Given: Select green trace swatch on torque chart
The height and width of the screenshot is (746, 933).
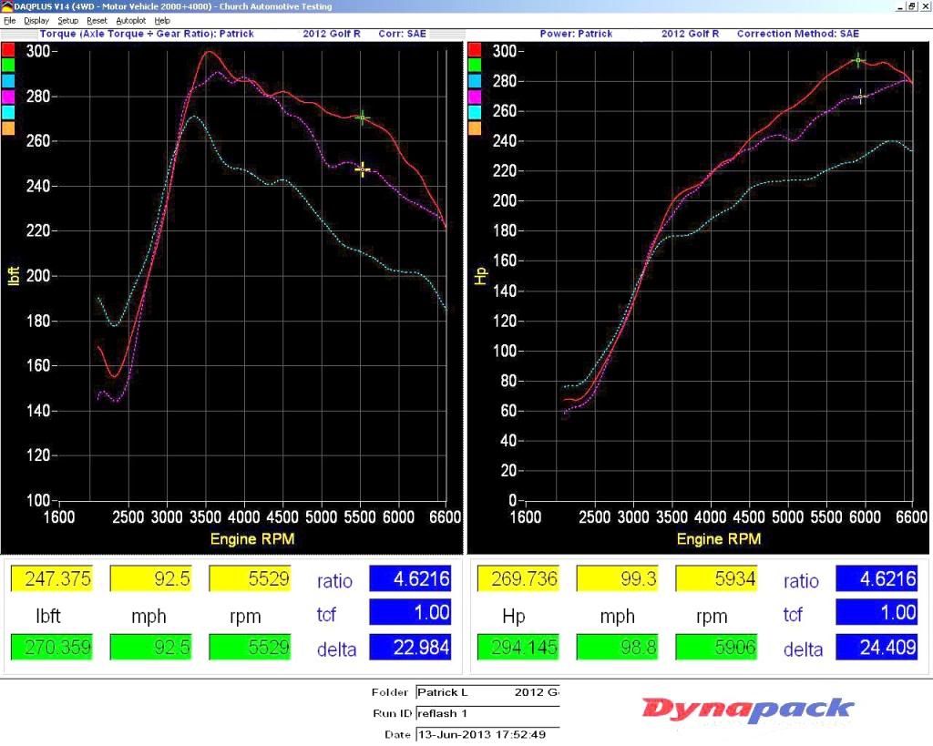Looking at the screenshot, I should pyautogui.click(x=8, y=65).
